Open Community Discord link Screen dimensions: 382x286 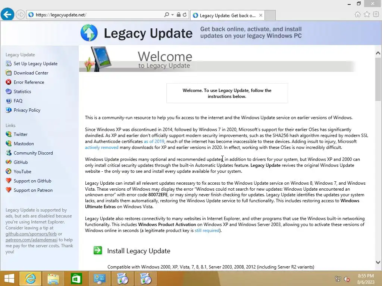click(x=33, y=153)
